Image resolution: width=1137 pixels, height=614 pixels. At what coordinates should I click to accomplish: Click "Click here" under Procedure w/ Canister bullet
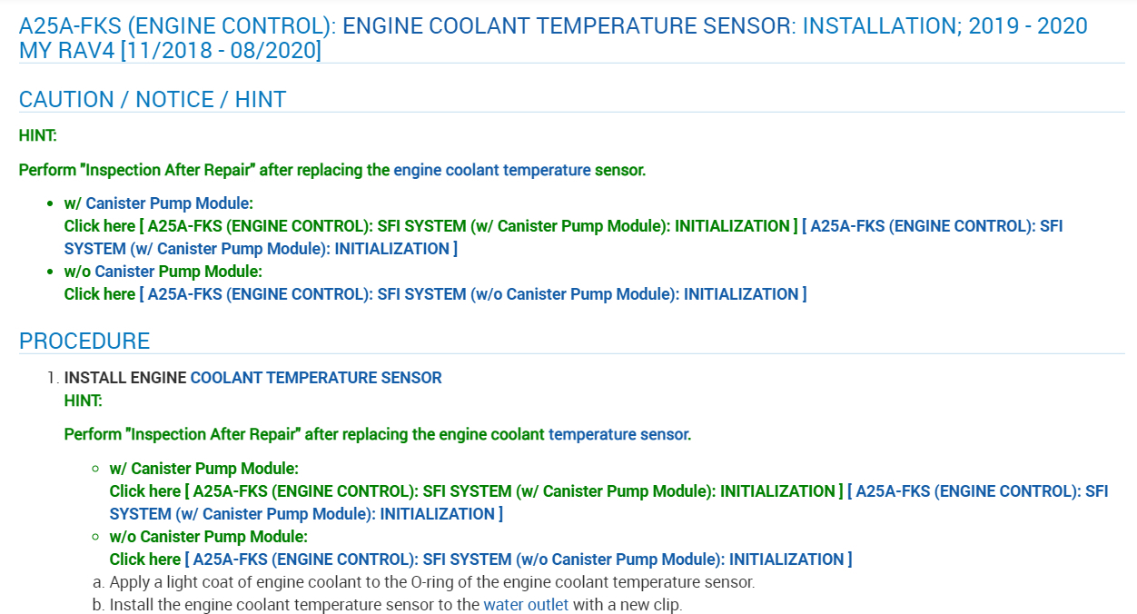coord(144,491)
